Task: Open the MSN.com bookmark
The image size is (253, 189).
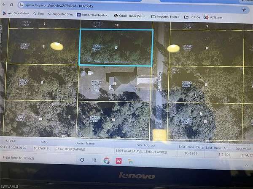Action: point(213,18)
